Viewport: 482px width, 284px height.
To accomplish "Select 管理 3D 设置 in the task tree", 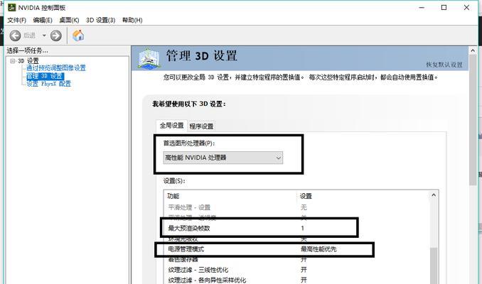I will [x=45, y=76].
